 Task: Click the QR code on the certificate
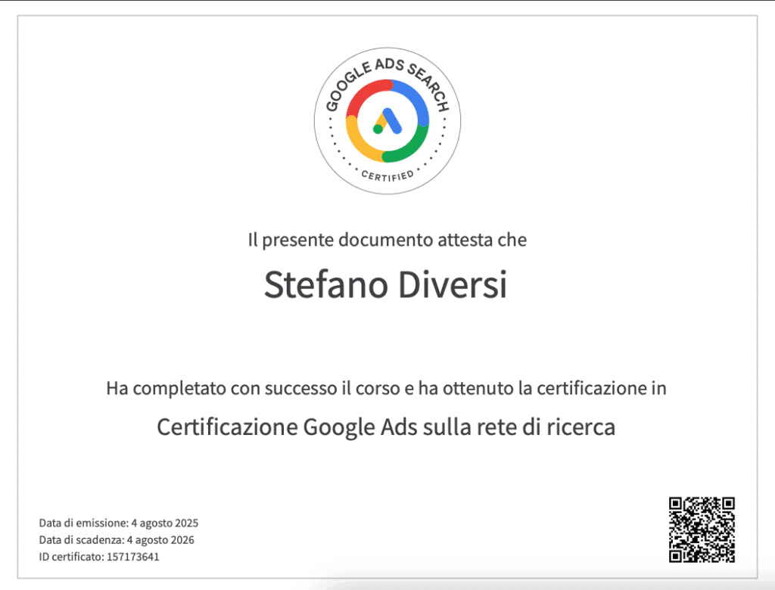tap(702, 529)
